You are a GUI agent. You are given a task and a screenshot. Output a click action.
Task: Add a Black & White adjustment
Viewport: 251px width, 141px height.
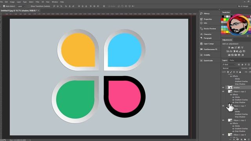(x=234, y=51)
